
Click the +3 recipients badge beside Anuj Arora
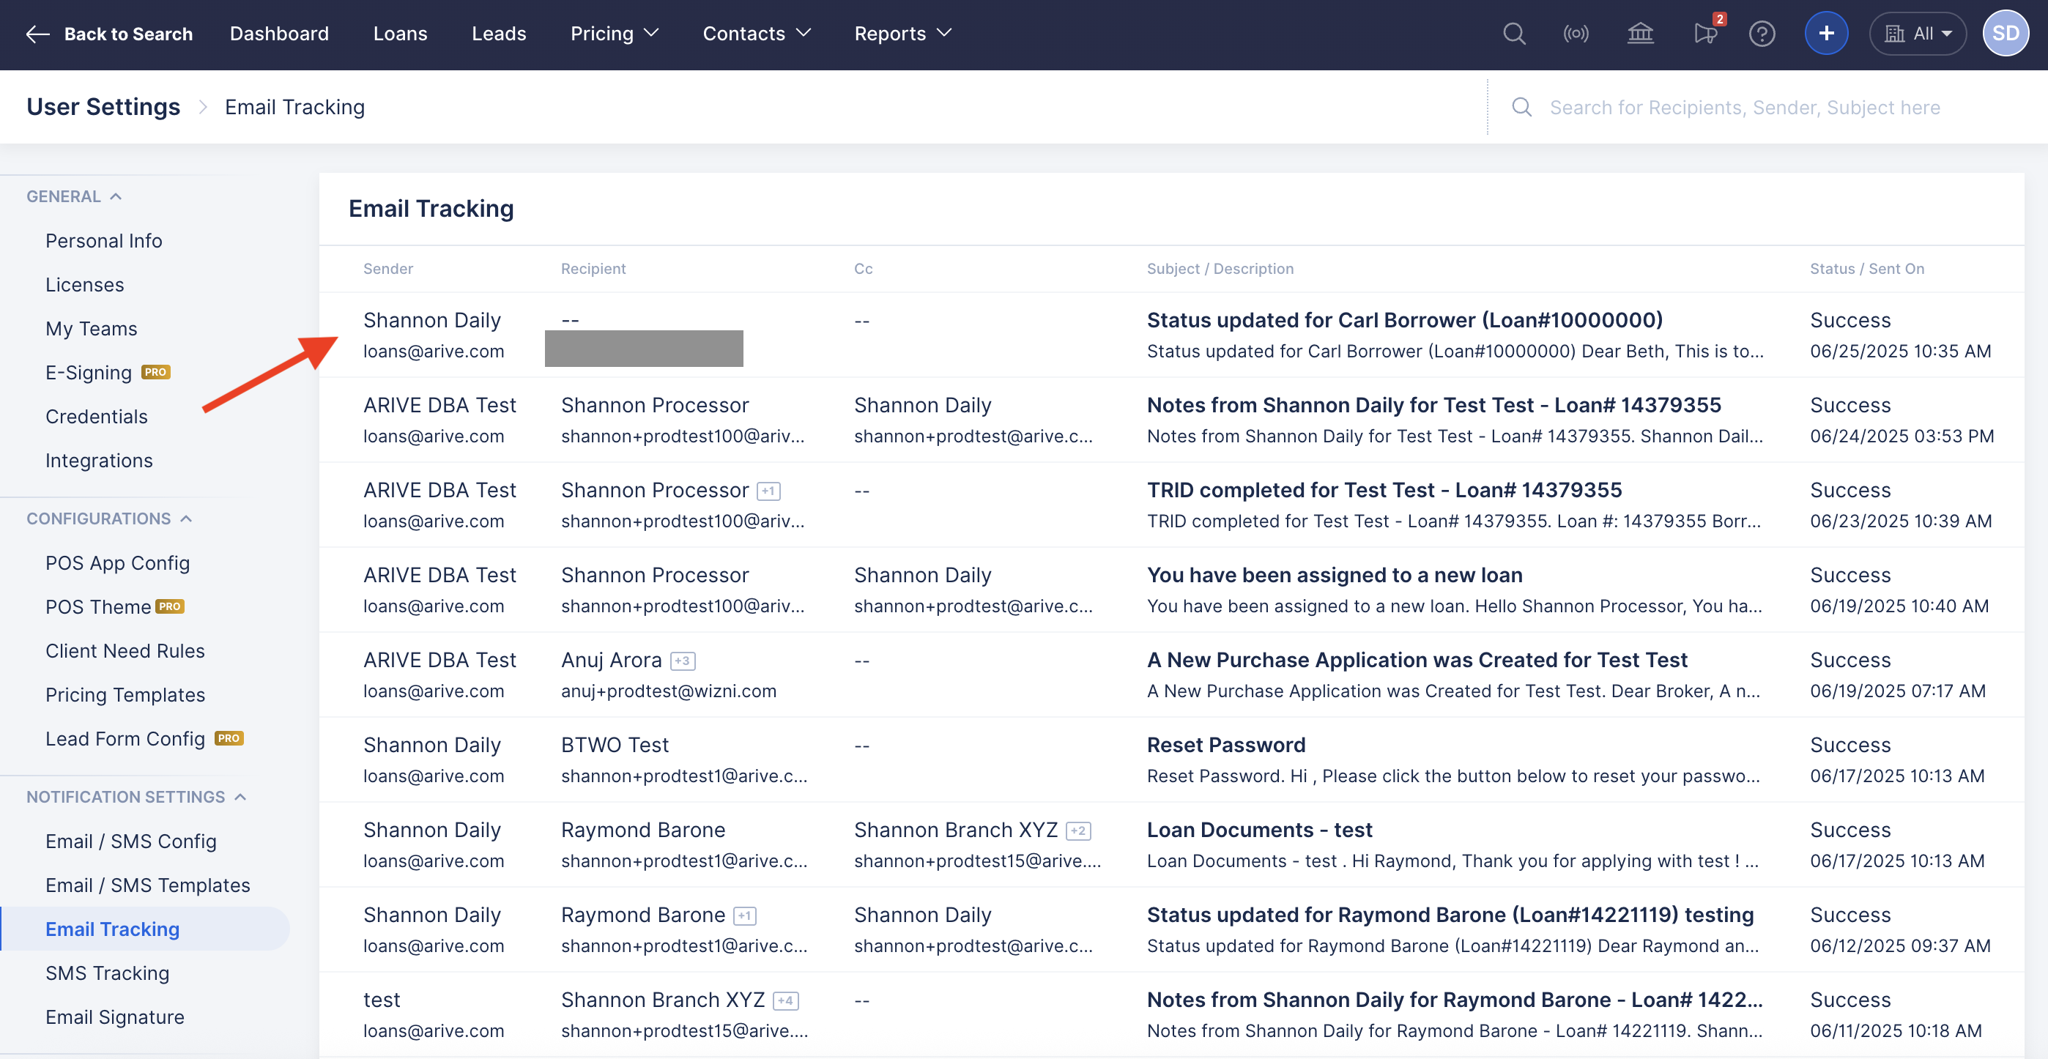pyautogui.click(x=682, y=661)
